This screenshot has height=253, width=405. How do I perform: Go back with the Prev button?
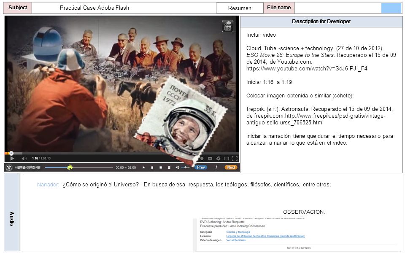pyautogui.click(x=201, y=167)
